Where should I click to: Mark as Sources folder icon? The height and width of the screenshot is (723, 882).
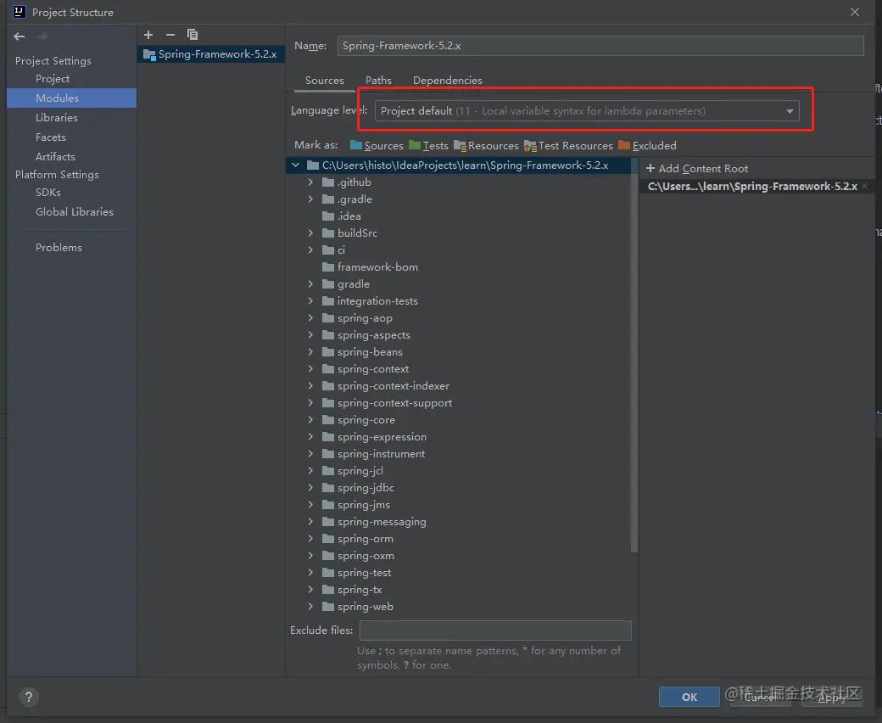coord(356,145)
